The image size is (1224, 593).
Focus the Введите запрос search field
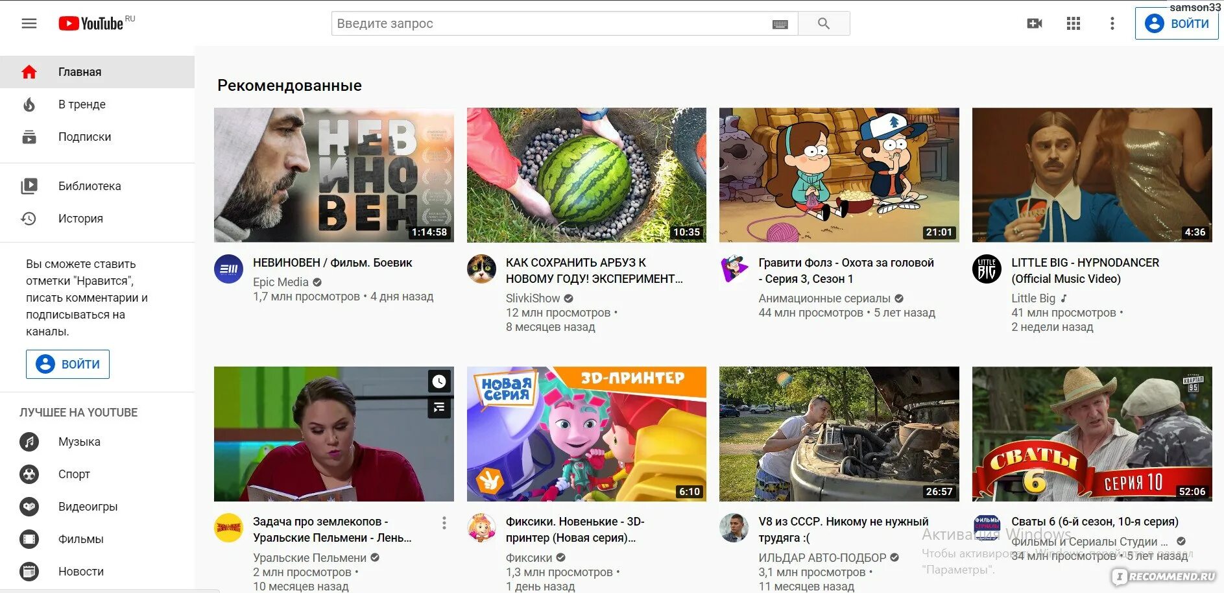[x=551, y=23]
